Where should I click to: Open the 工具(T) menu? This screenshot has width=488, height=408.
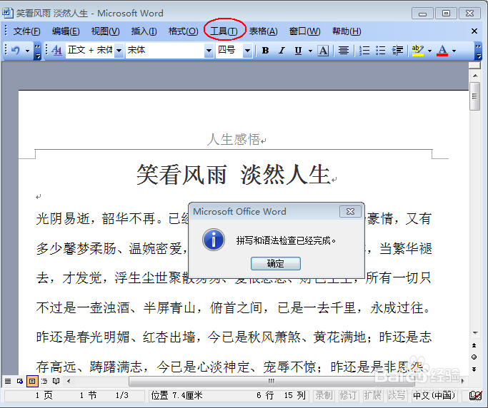click(224, 31)
